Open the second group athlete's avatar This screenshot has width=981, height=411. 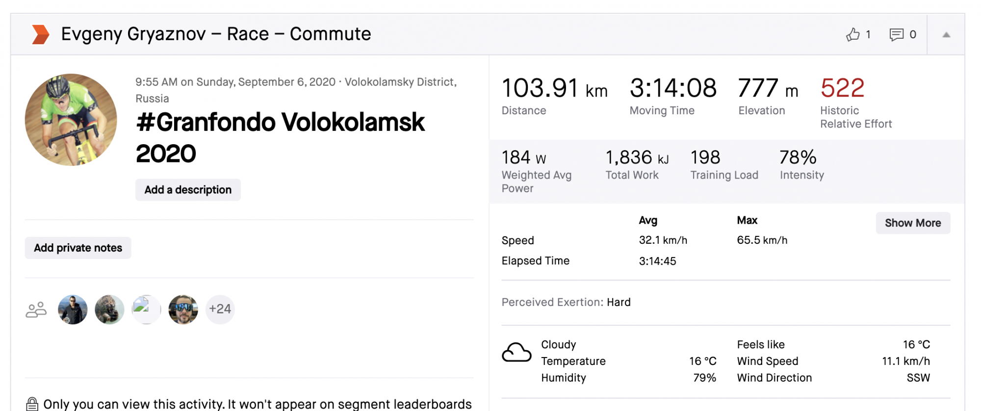tap(109, 309)
